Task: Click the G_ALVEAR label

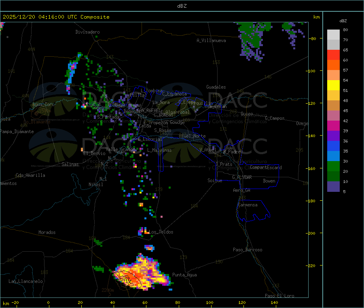Action: click(x=242, y=177)
